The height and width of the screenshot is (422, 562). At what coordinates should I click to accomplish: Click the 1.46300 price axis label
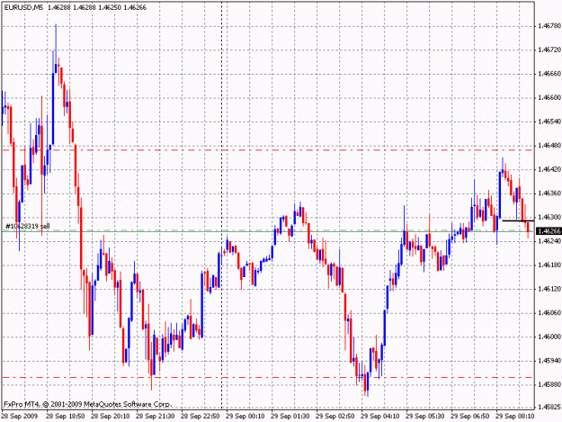coord(549,217)
